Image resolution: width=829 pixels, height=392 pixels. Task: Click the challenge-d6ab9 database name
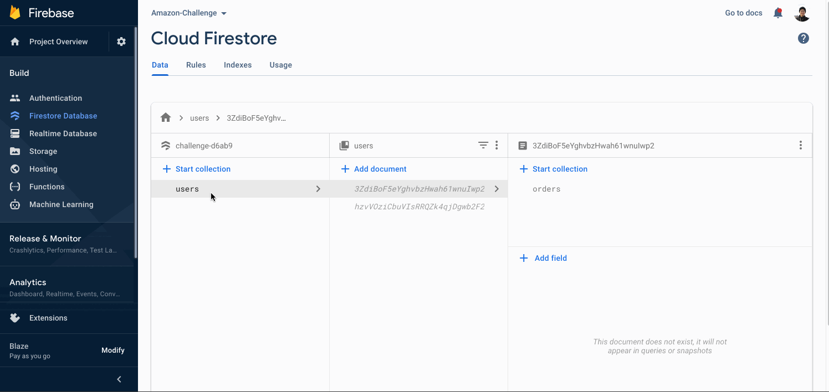204,146
